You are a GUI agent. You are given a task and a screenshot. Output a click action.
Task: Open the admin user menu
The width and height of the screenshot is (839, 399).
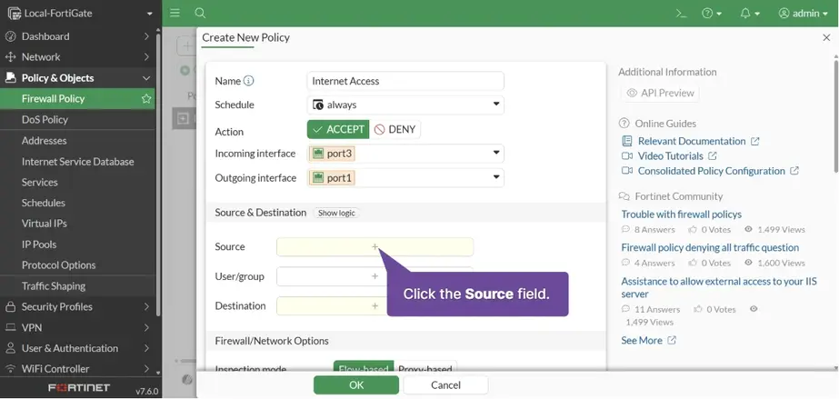[x=804, y=14]
